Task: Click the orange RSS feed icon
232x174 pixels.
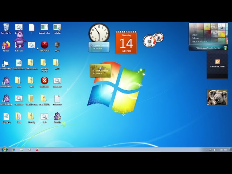Action: point(217,62)
